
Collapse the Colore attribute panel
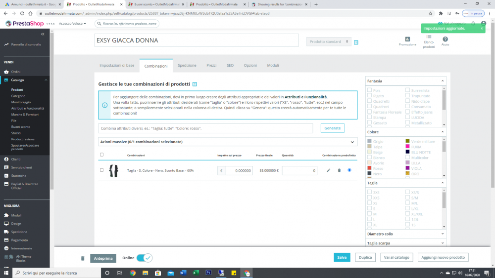coord(442,132)
